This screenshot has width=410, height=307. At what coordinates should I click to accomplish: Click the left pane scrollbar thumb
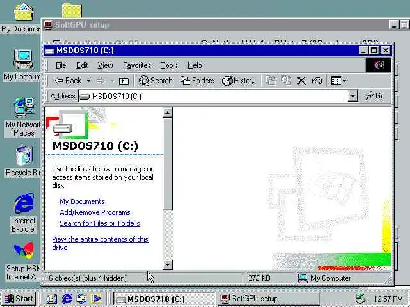[x=167, y=164]
